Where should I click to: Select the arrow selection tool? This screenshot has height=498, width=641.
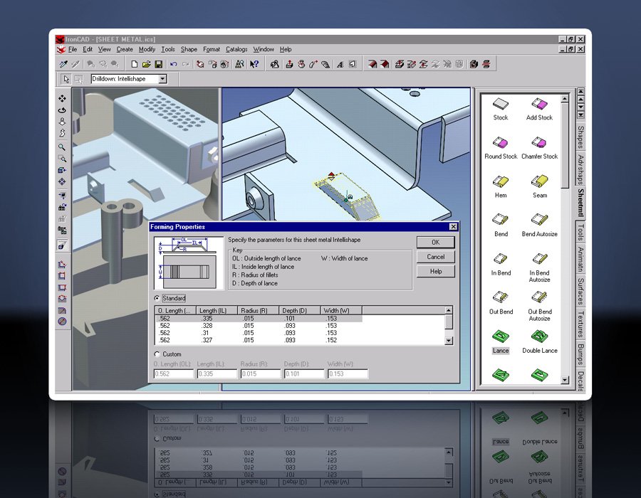66,79
